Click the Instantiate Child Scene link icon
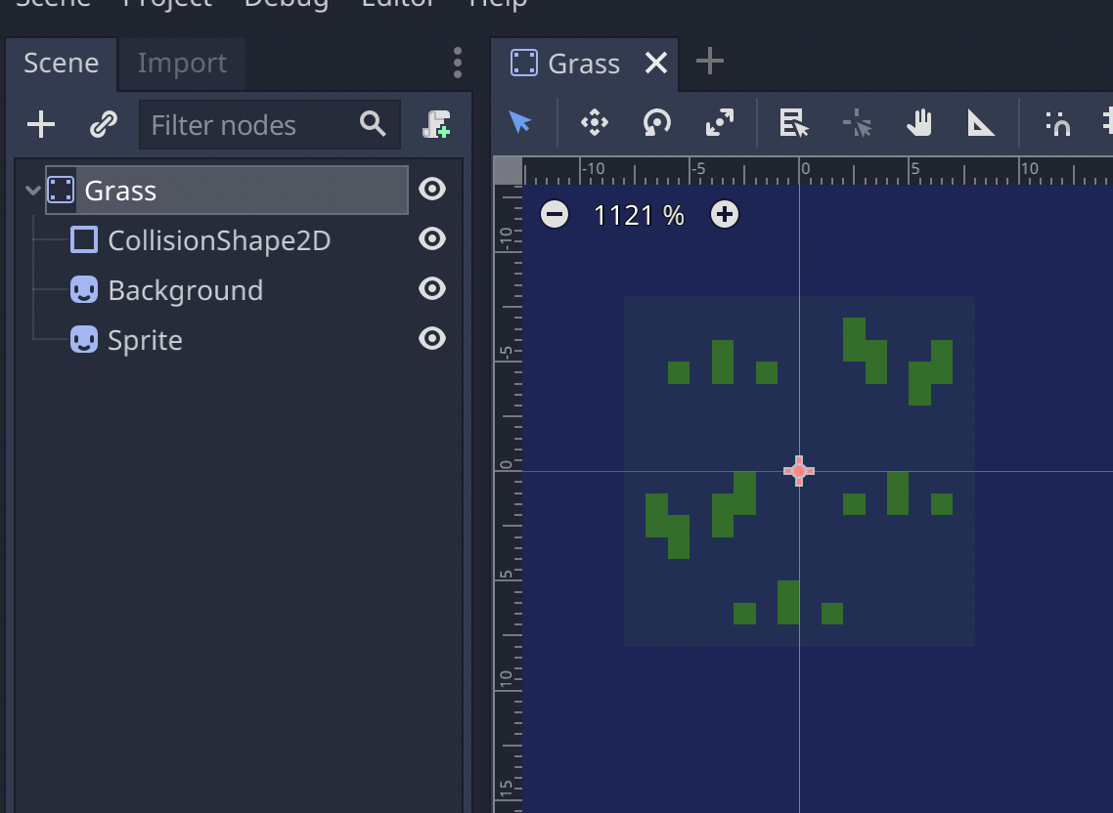The image size is (1113, 813). point(103,124)
